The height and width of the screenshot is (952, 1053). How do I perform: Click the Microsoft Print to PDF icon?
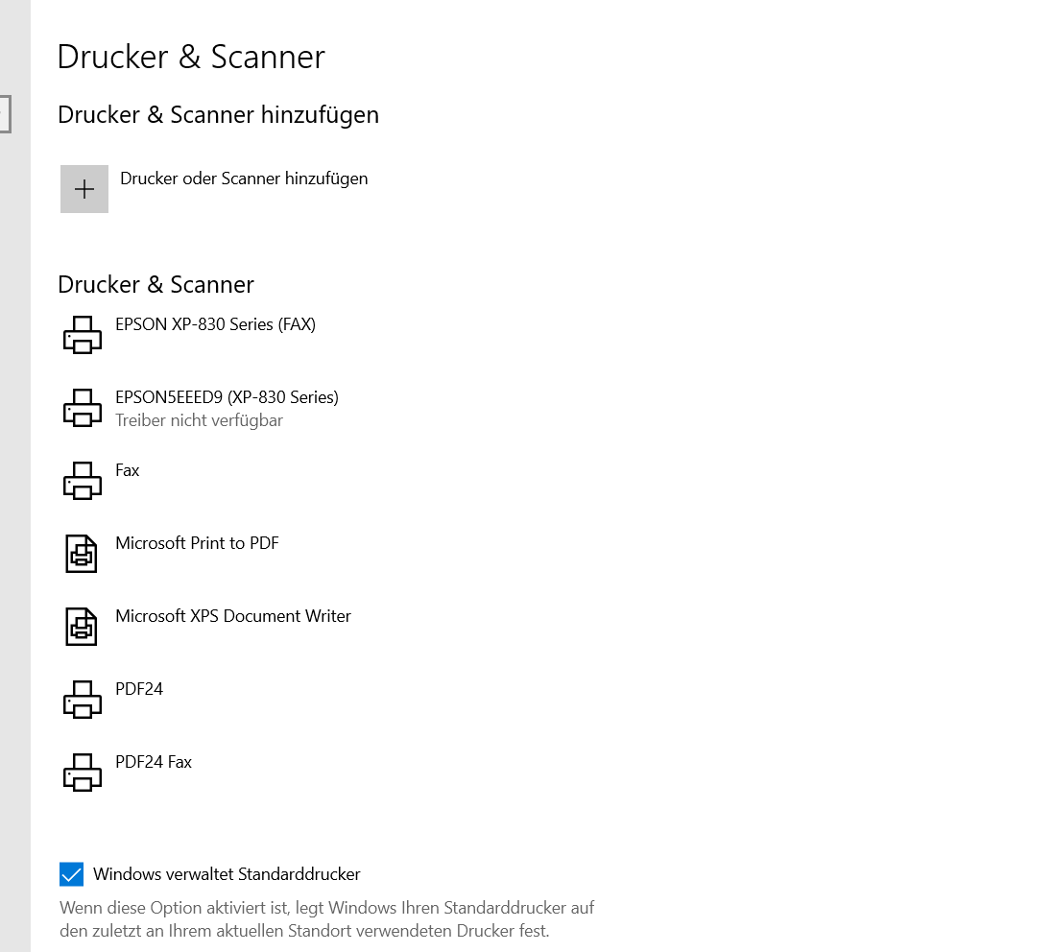[x=82, y=554]
